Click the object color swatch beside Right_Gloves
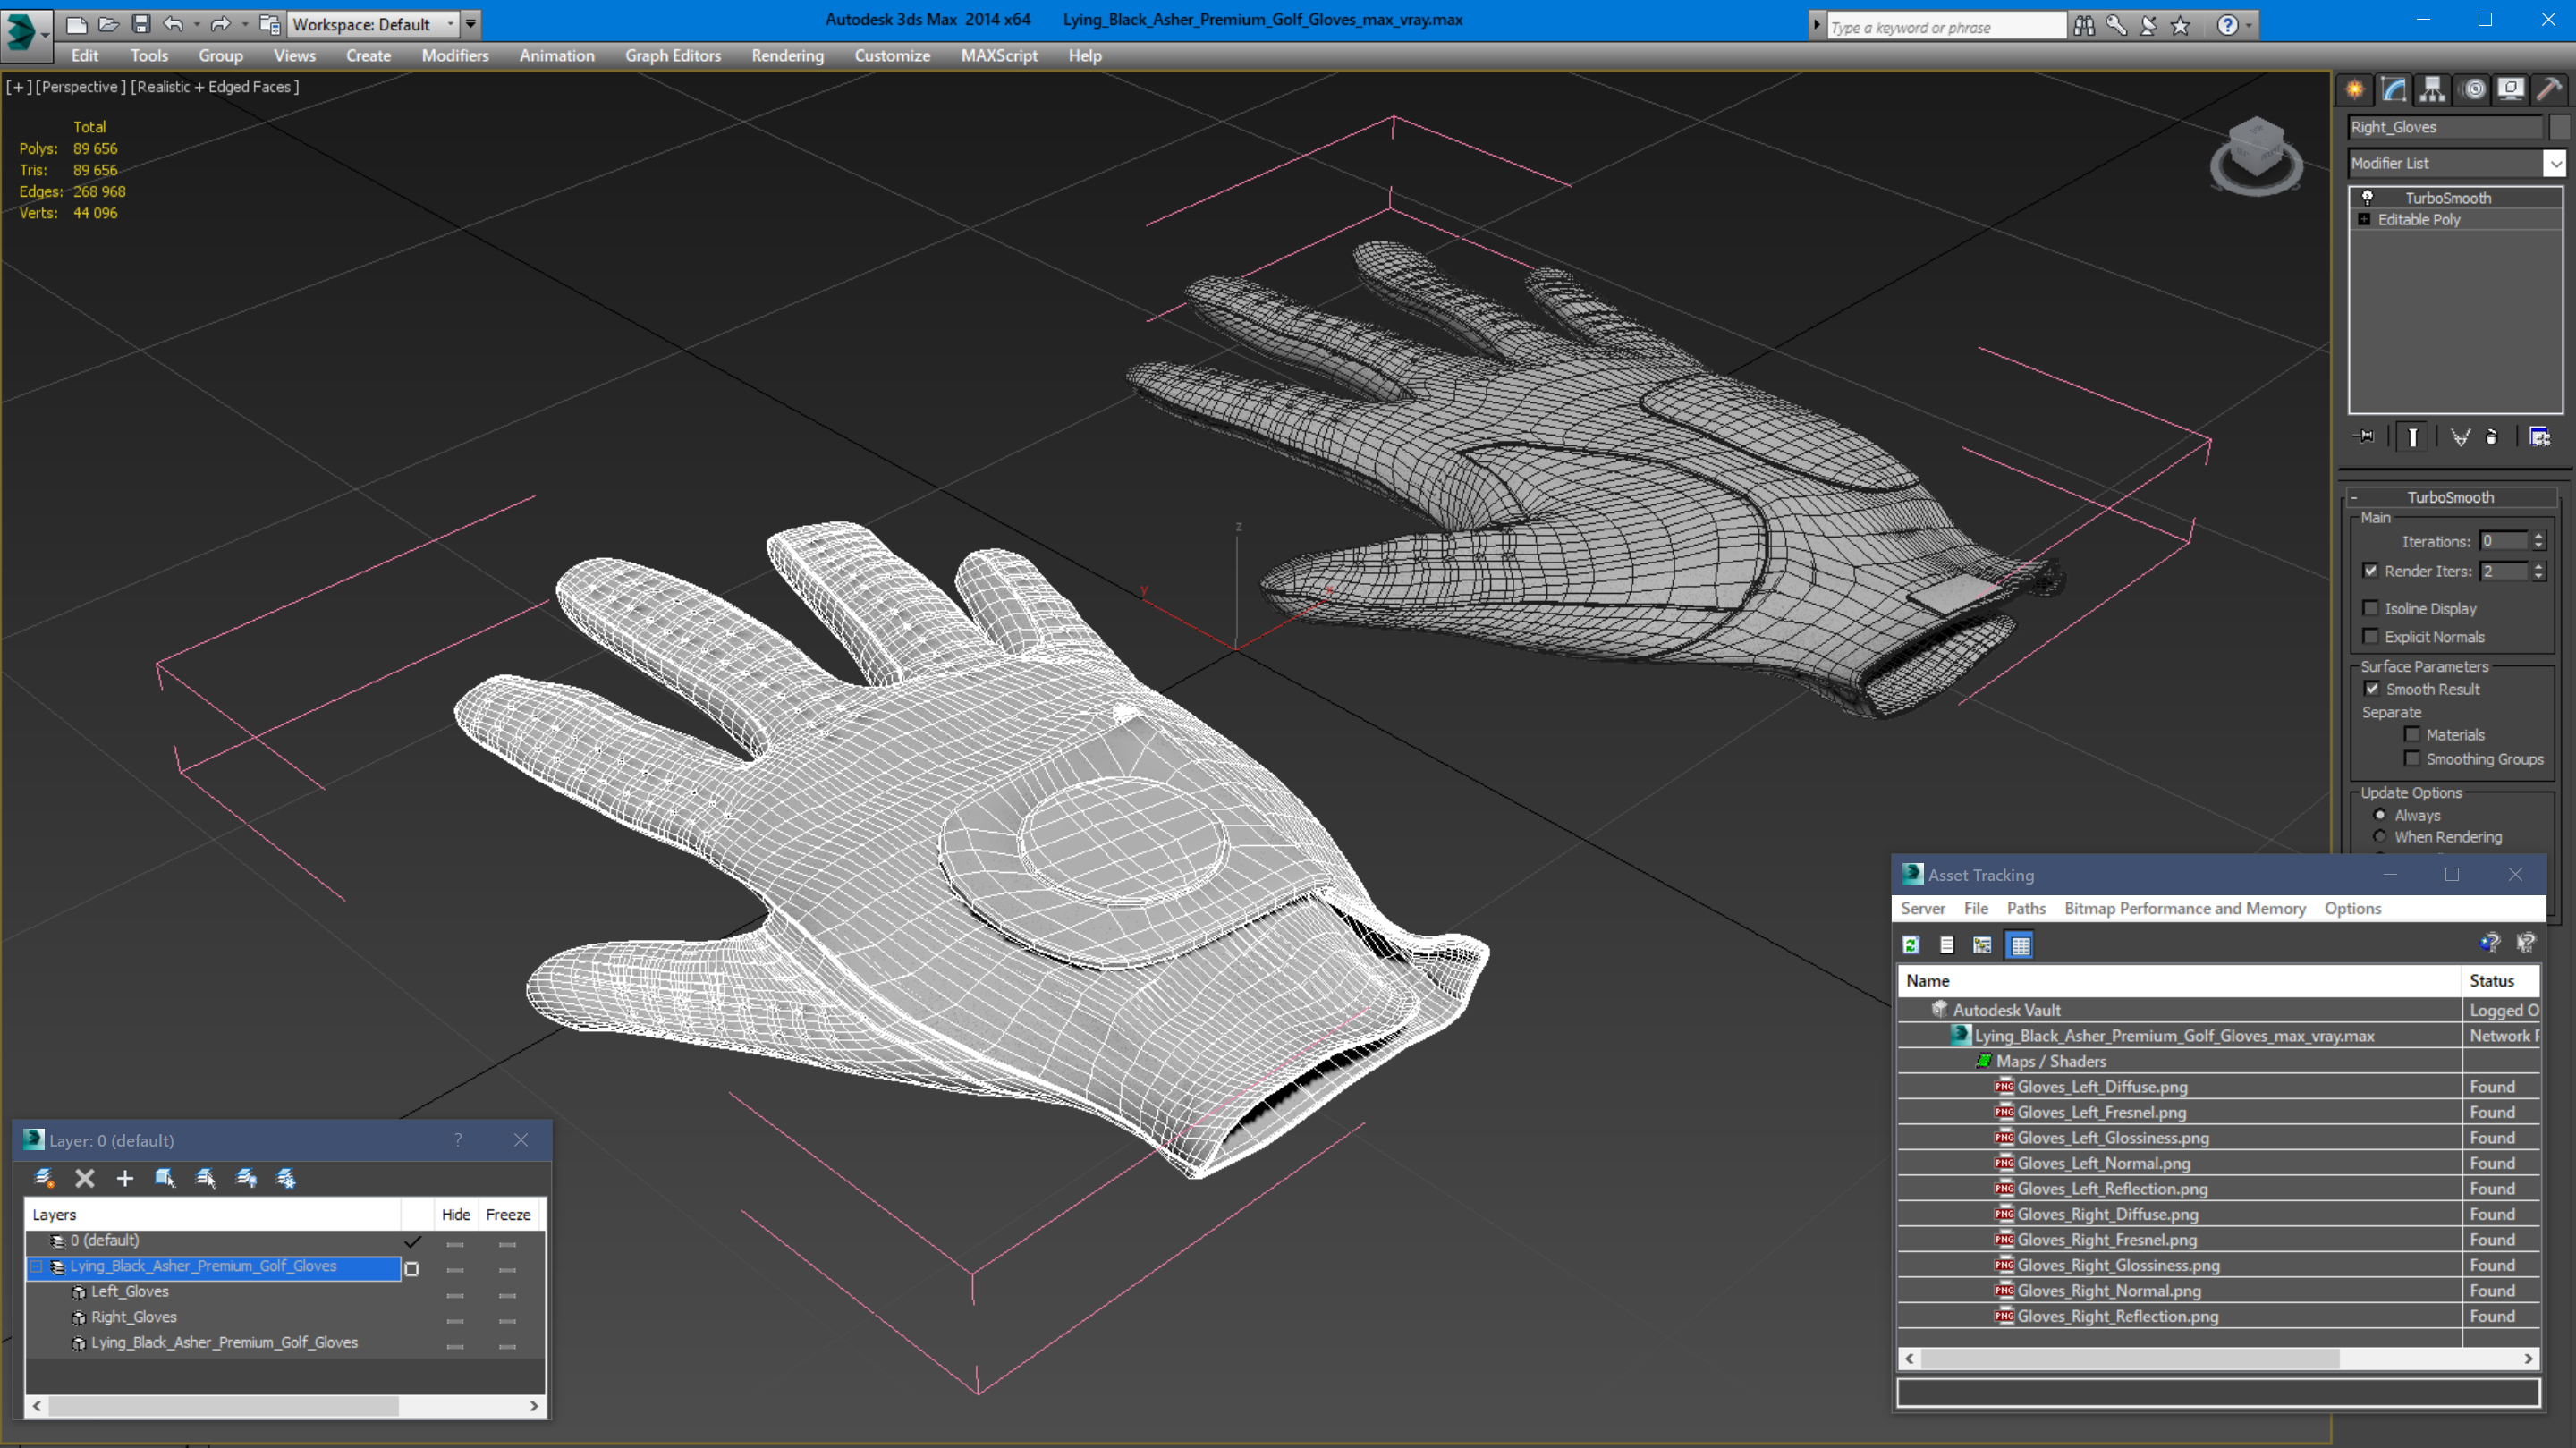The image size is (2576, 1448). 2560,127
